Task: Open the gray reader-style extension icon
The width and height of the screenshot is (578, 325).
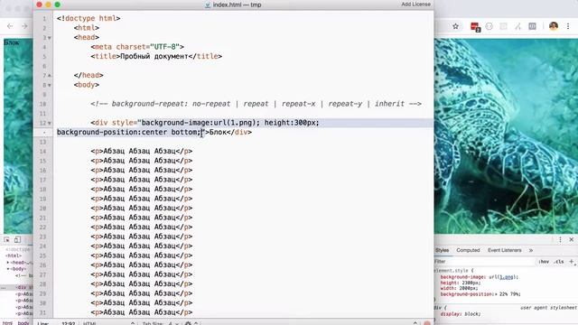Action: coord(532,26)
